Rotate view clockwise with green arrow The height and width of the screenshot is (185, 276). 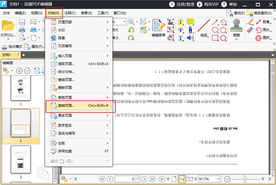(x=131, y=38)
